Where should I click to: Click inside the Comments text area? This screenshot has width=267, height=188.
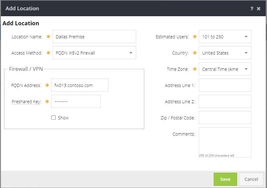coord(225,141)
